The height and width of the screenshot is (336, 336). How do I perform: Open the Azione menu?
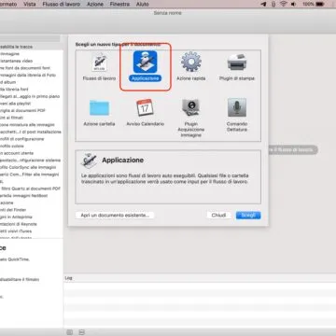95,4
